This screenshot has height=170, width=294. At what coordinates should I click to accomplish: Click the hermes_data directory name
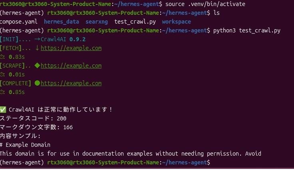[62, 22]
